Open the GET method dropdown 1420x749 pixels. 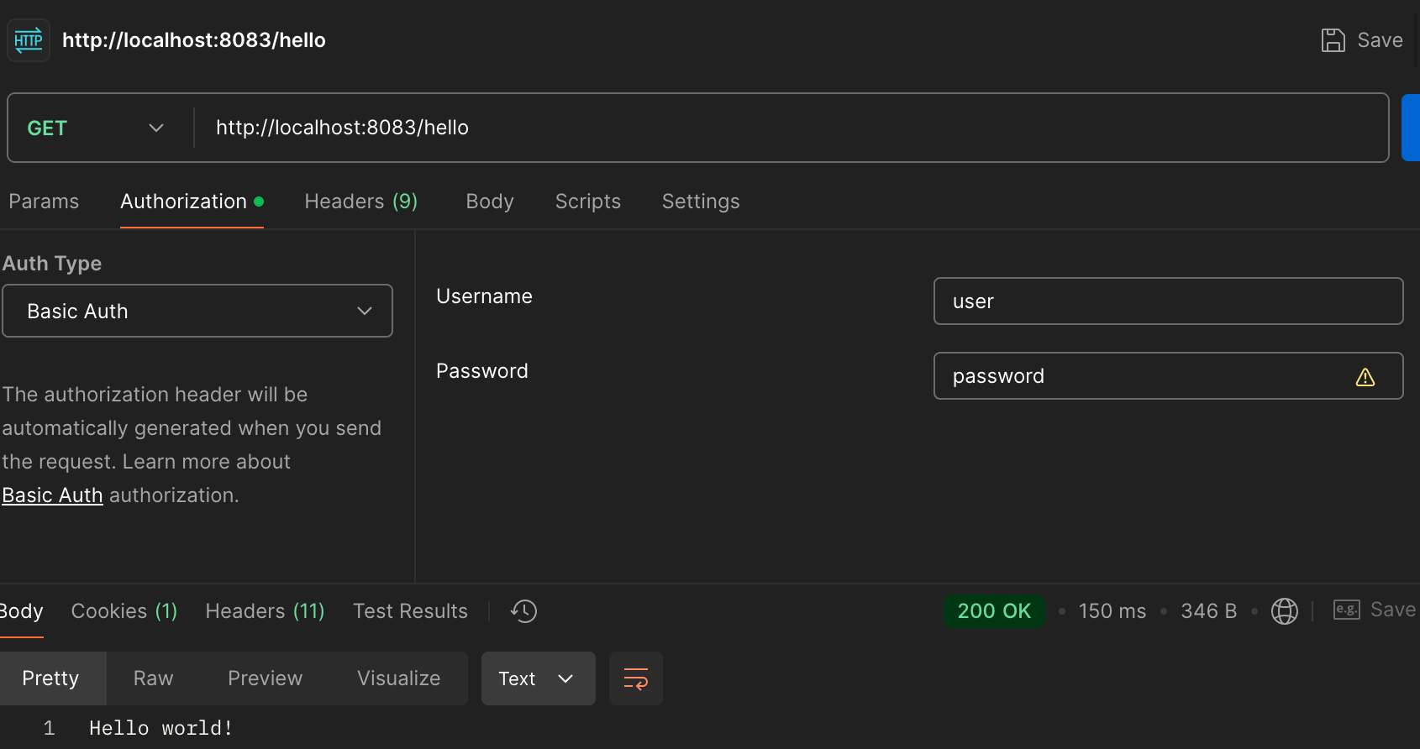tap(96, 128)
